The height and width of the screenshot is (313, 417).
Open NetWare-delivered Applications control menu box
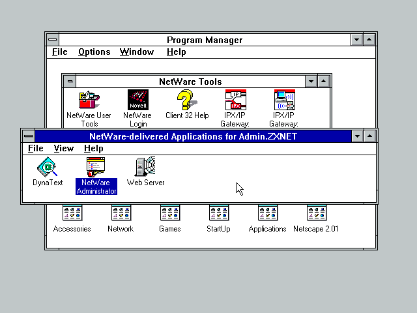click(x=29, y=136)
